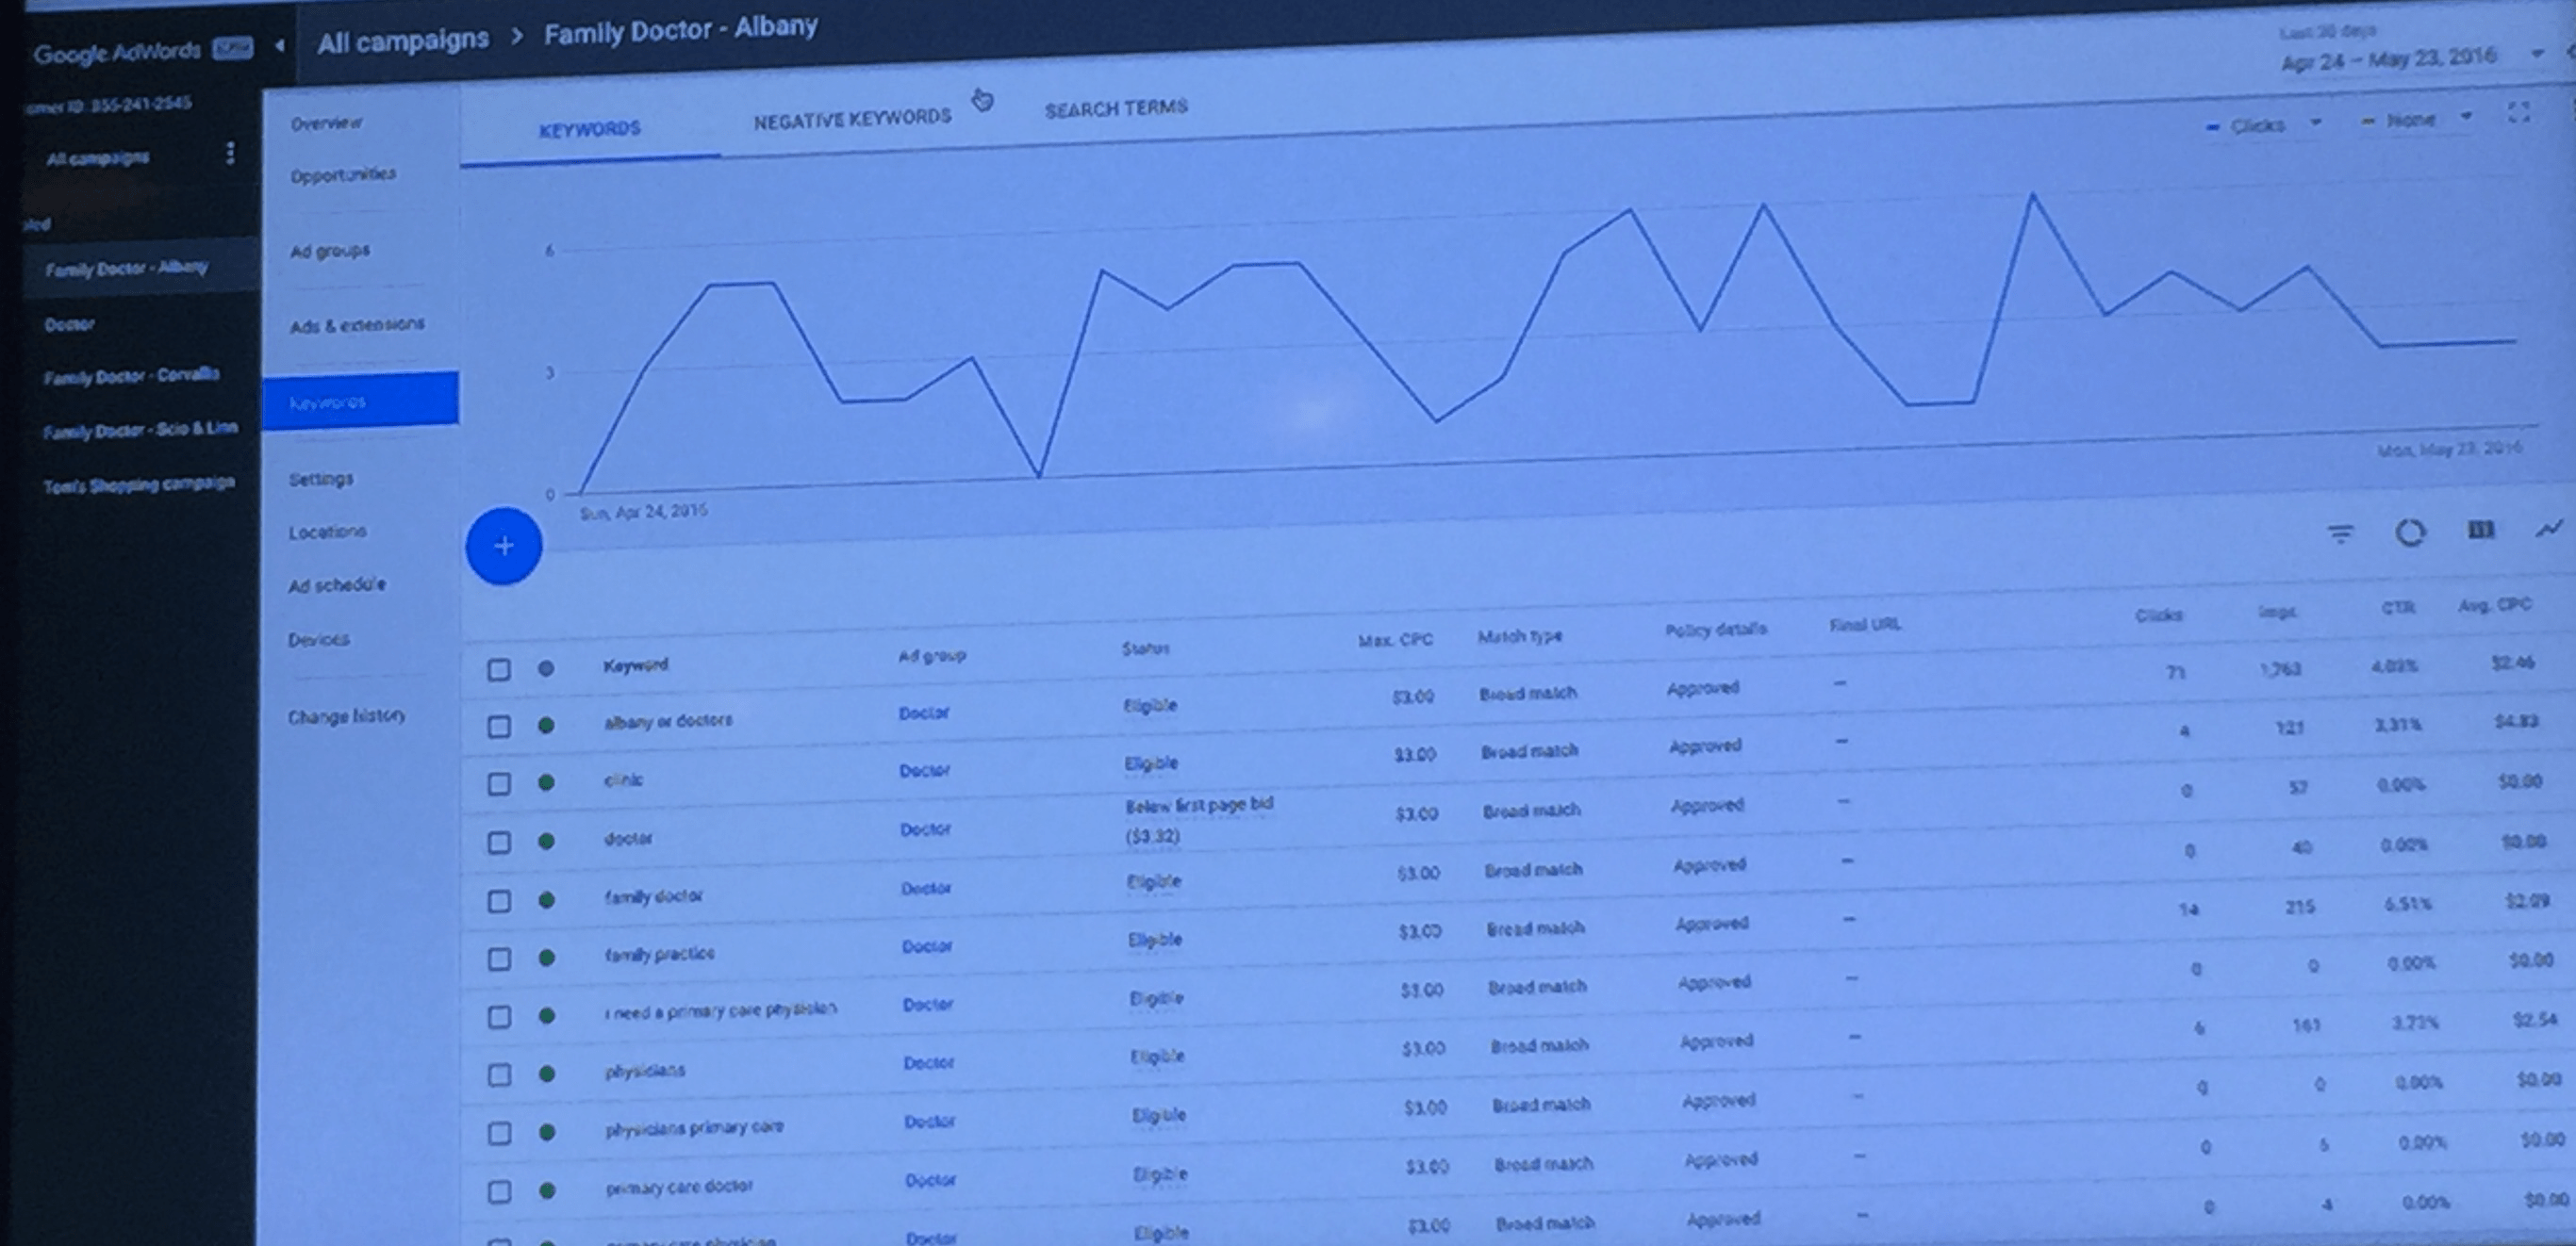The width and height of the screenshot is (2576, 1246).
Task: Open Doctor ad group link in family practice row
Action: point(927,946)
